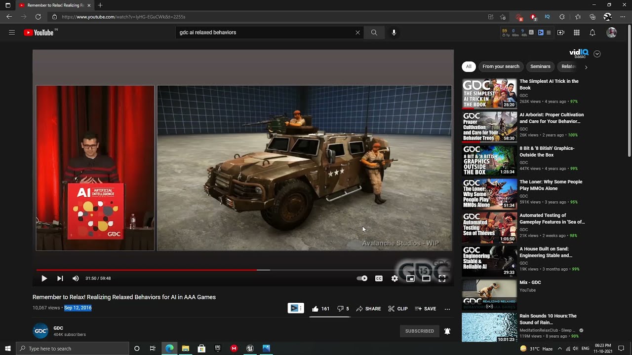The image size is (632, 355).
Task: Select the From your search chip
Action: (x=501, y=67)
